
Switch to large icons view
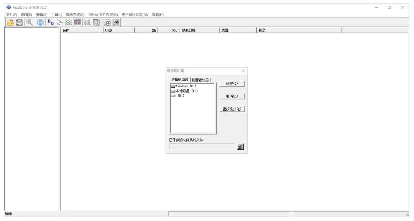tap(51, 23)
